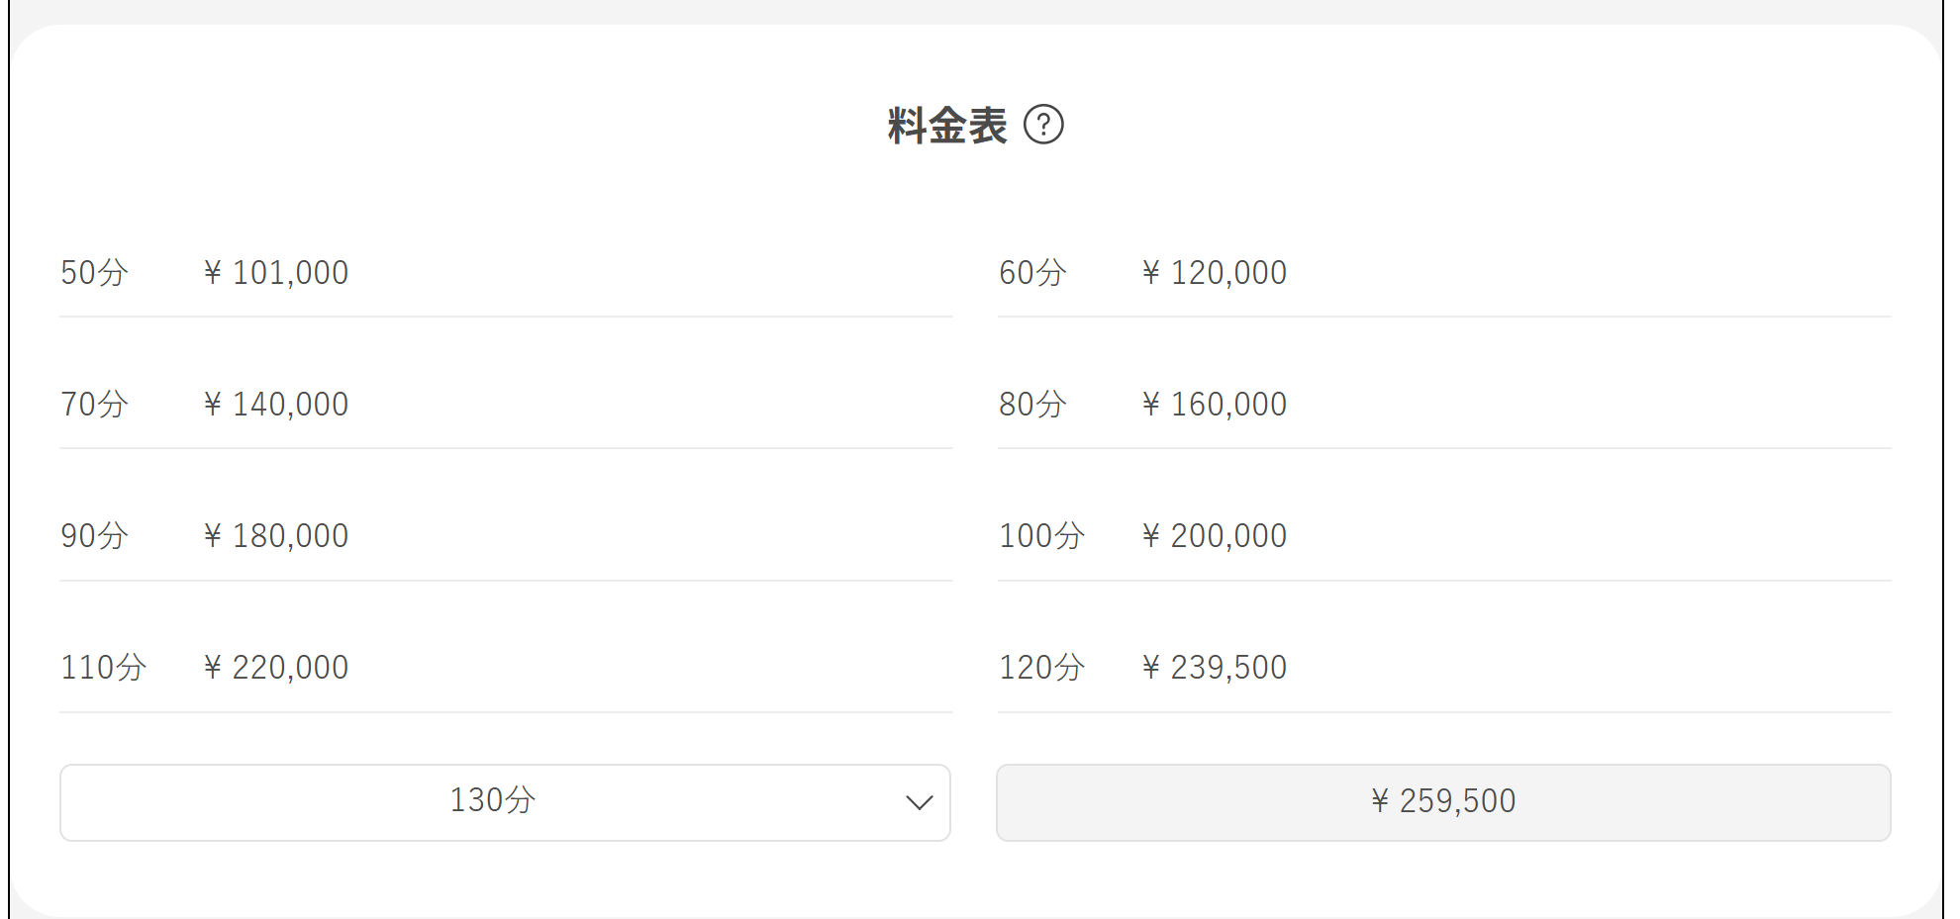
Task: Click the help question mark icon beside 料金表
Action: click(1043, 126)
